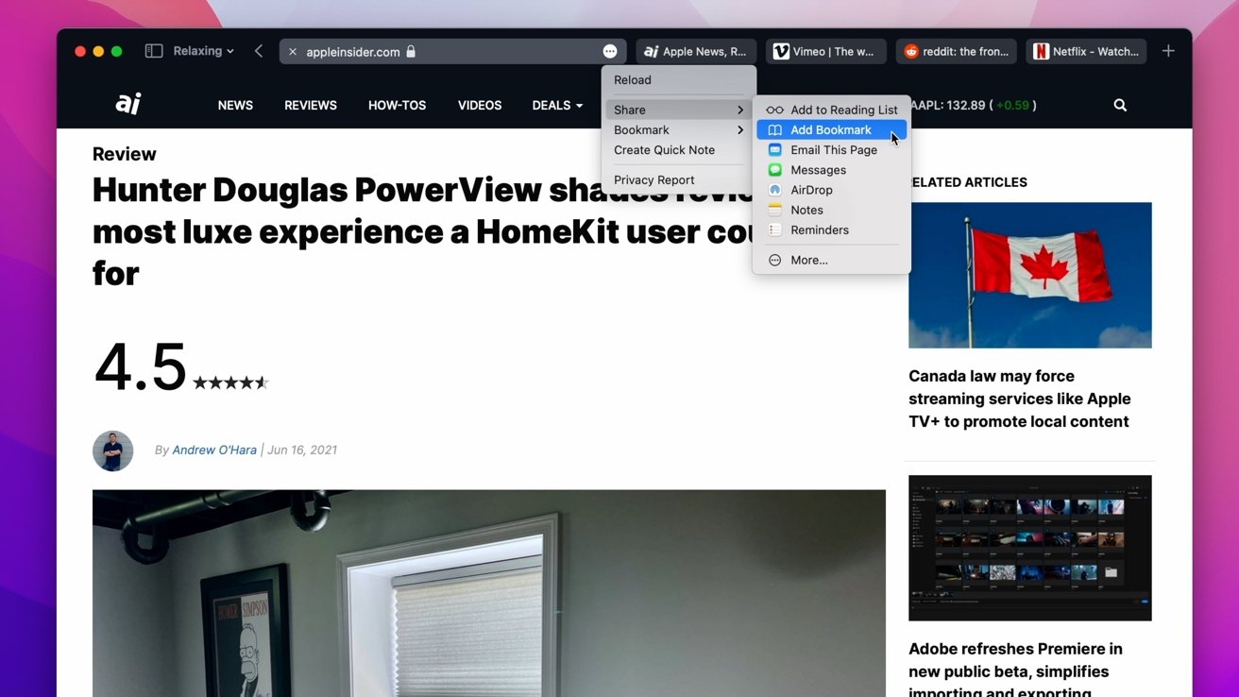This screenshot has height=697, width=1239.
Task: Share via AirDrop
Action: point(831,190)
